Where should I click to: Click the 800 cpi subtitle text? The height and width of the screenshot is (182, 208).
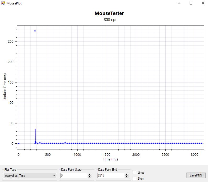109,20
